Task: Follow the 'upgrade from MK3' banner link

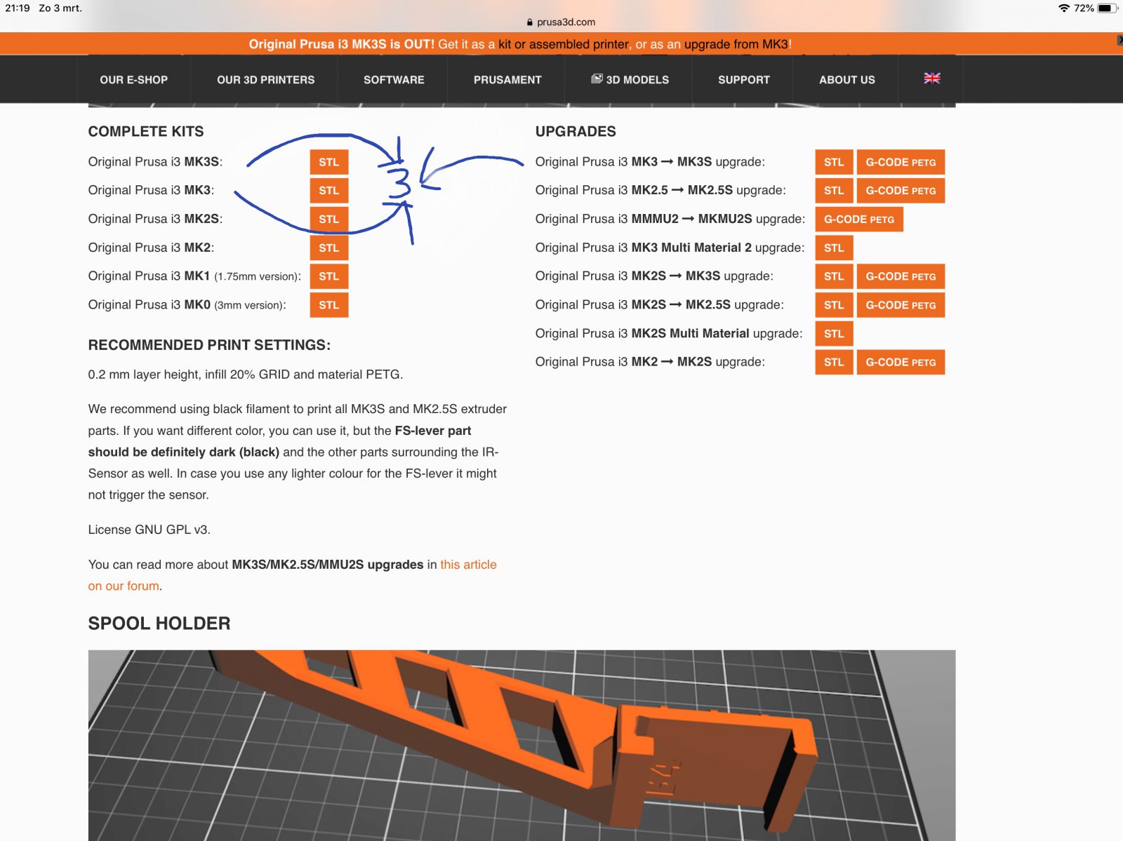Action: (736, 44)
